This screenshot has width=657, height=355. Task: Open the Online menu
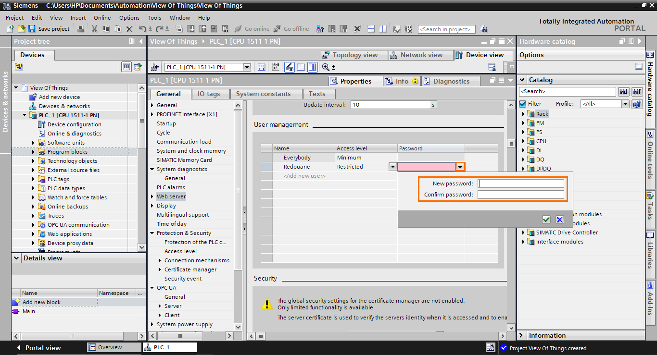pyautogui.click(x=102, y=18)
